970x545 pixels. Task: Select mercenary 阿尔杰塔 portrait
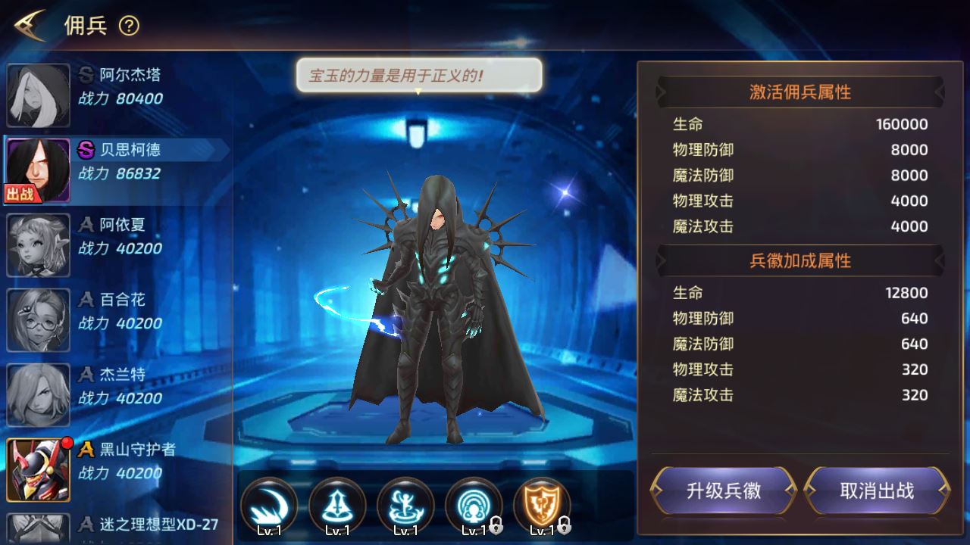point(39,95)
